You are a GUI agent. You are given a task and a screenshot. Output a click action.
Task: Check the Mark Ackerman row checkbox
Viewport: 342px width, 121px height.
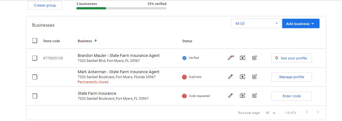click(x=35, y=77)
